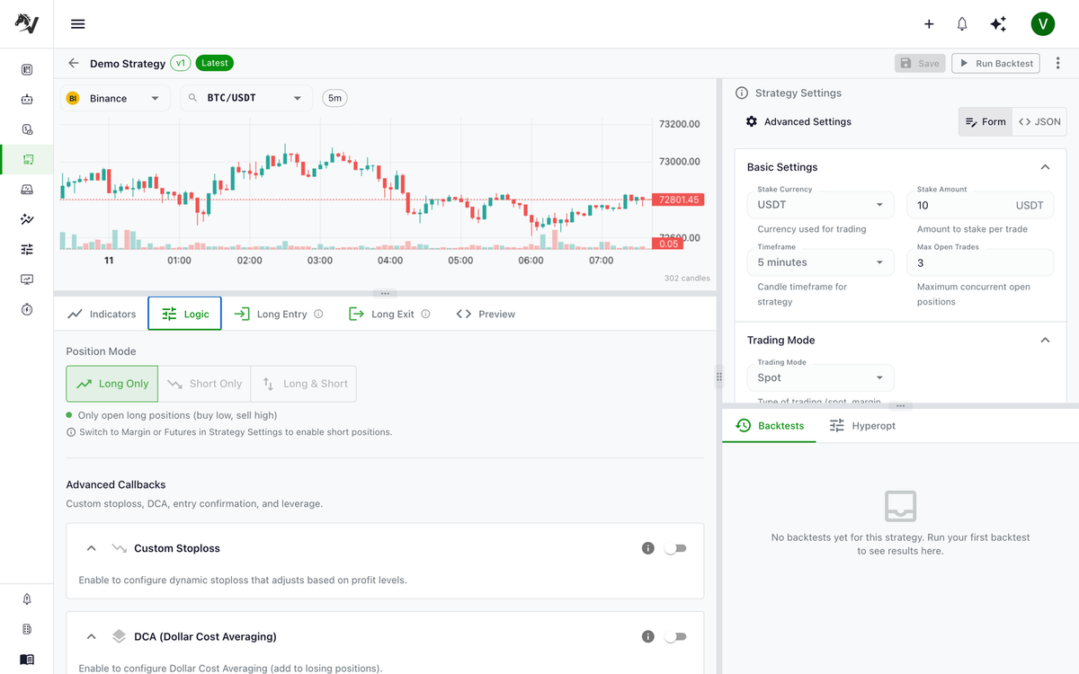Open Advanced Settings
Image resolution: width=1079 pixels, height=674 pixels.
[x=798, y=121]
